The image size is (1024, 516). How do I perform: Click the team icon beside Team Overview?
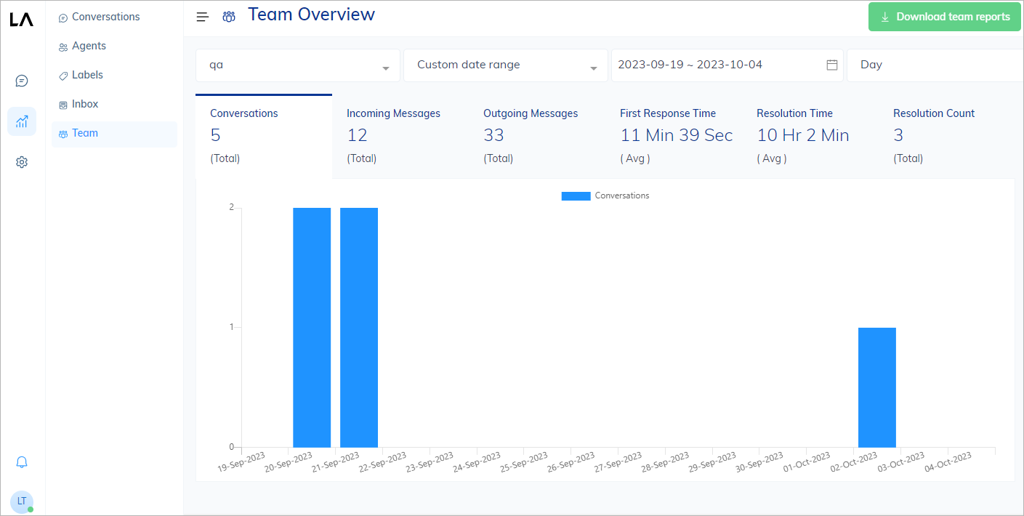tap(229, 17)
